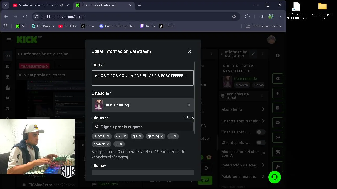Open the tab search dropdown arrow
Viewport: 337px width, 189px height.
tap(6, 5)
